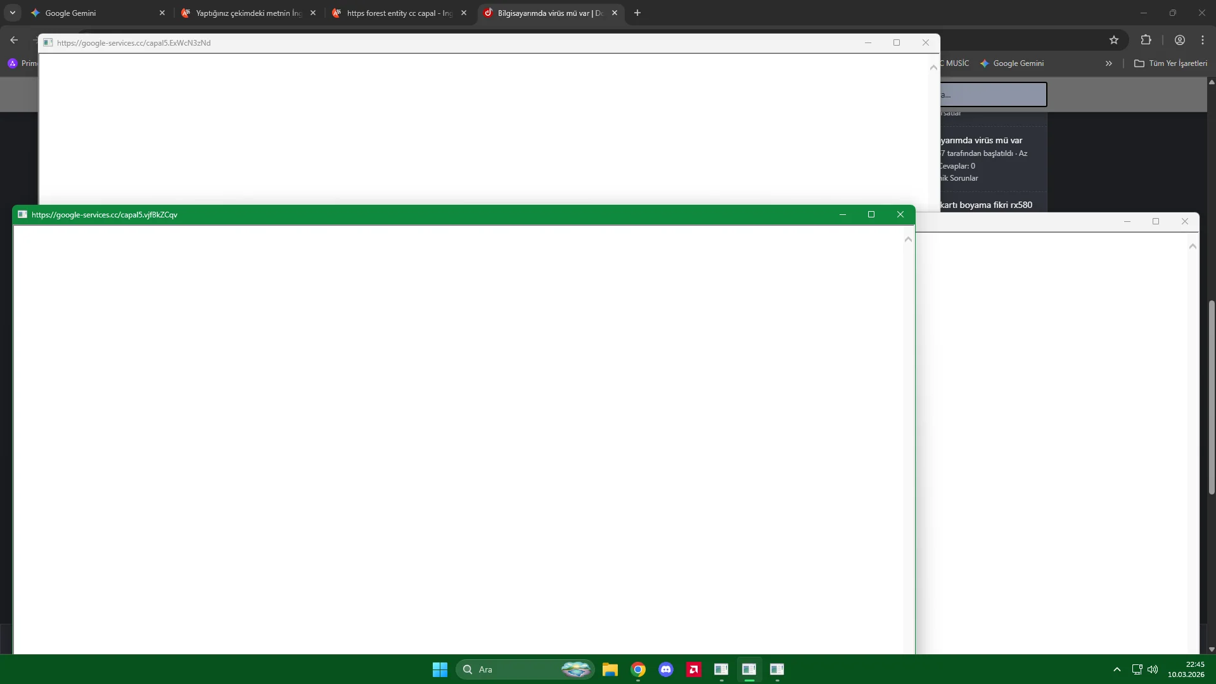1216x684 pixels.
Task: Maximize the capal5.ExWcN3zNd popup window
Action: coord(897,42)
